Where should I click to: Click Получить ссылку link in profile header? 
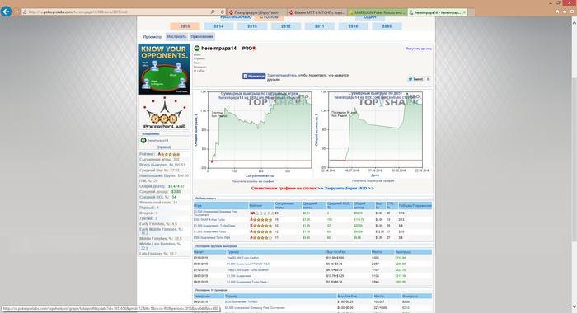click(419, 49)
